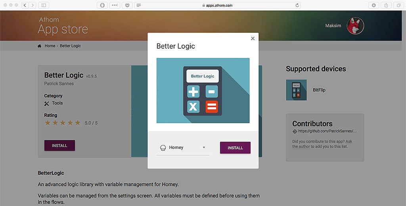Viewport: 406px width, 206px height.
Task: Click the Maksim username
Action: pos(333,26)
